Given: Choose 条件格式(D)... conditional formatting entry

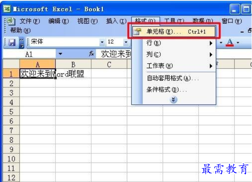Looking at the screenshot, I should tap(179, 90).
